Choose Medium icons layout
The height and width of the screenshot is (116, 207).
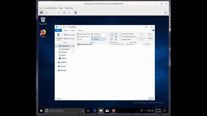[83, 36]
